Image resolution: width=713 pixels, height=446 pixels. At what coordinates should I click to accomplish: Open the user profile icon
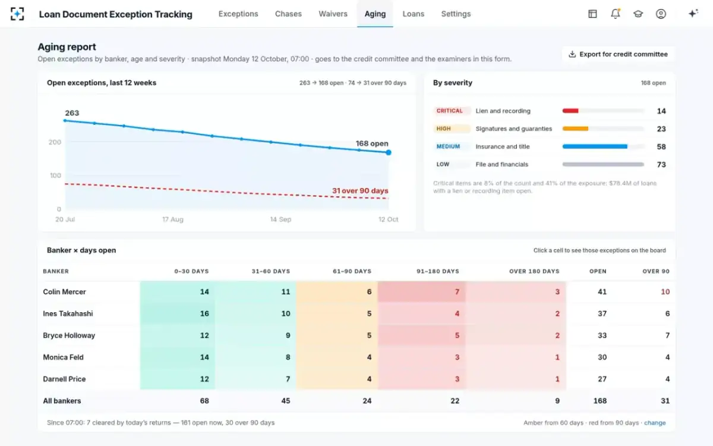[x=661, y=14]
